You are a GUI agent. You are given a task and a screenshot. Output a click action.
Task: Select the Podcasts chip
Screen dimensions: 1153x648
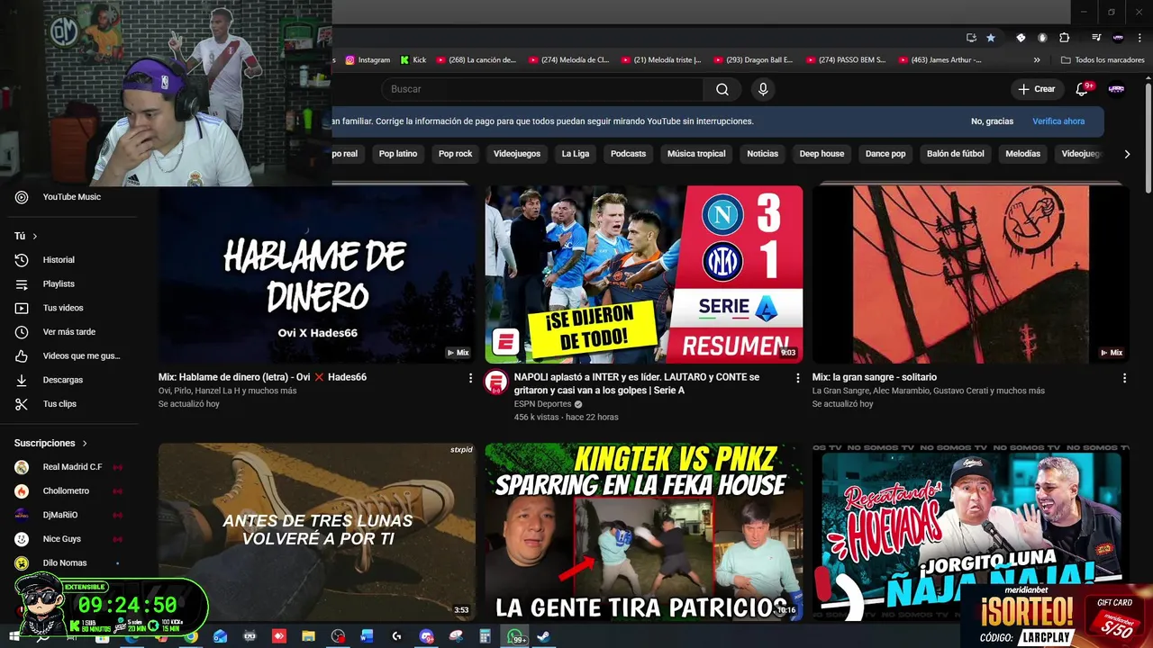click(x=628, y=154)
